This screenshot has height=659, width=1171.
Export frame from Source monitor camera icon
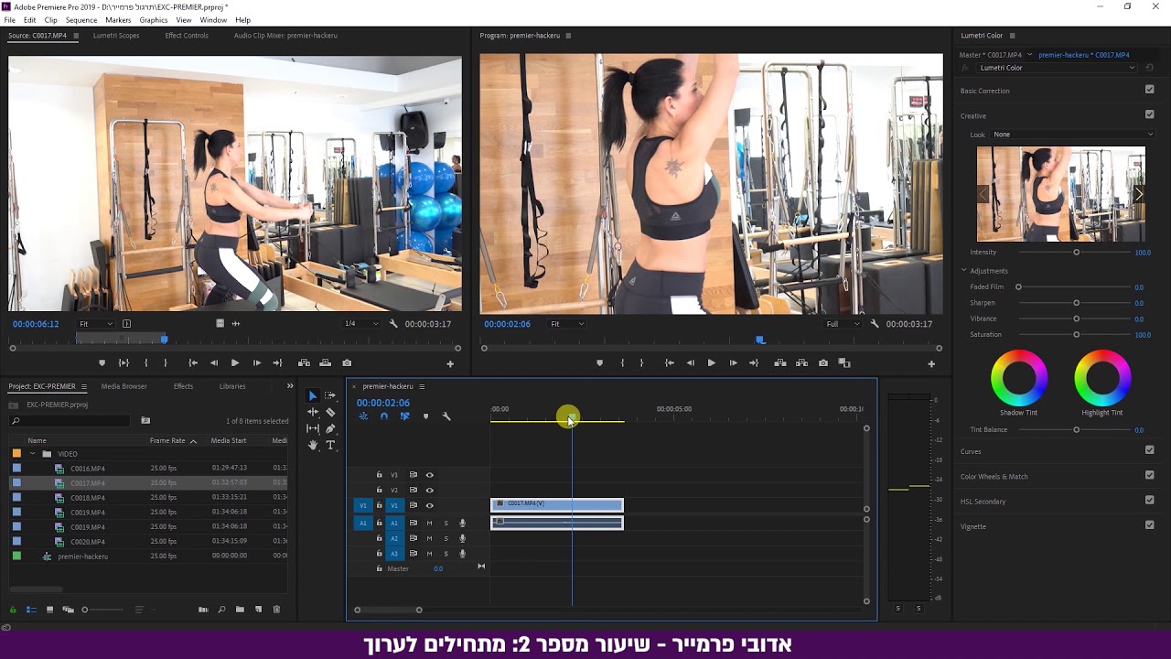(347, 363)
